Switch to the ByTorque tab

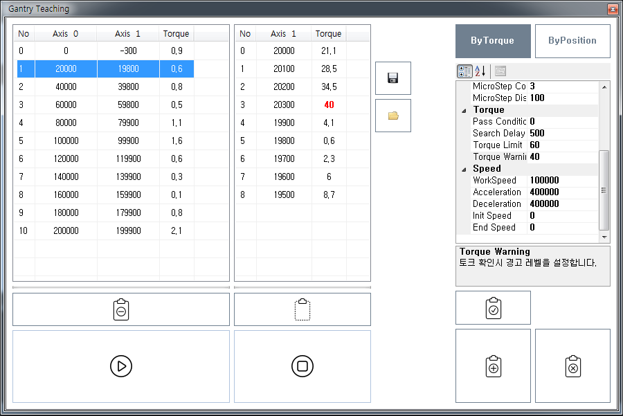tap(493, 41)
